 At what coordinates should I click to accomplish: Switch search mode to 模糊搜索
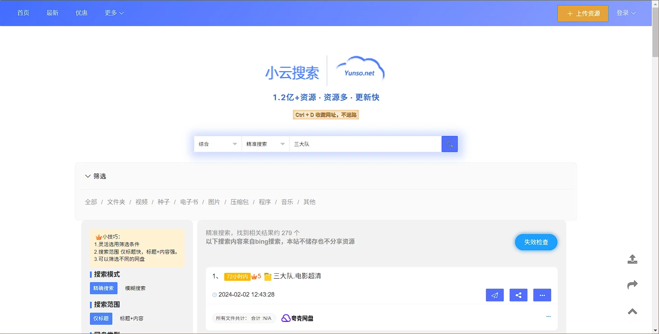pyautogui.click(x=135, y=288)
